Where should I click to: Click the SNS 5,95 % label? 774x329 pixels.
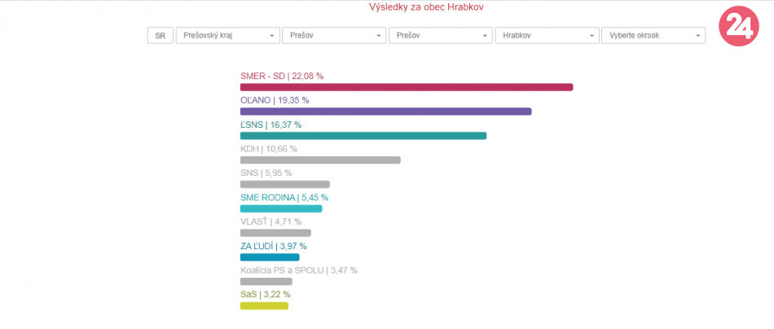point(266,173)
